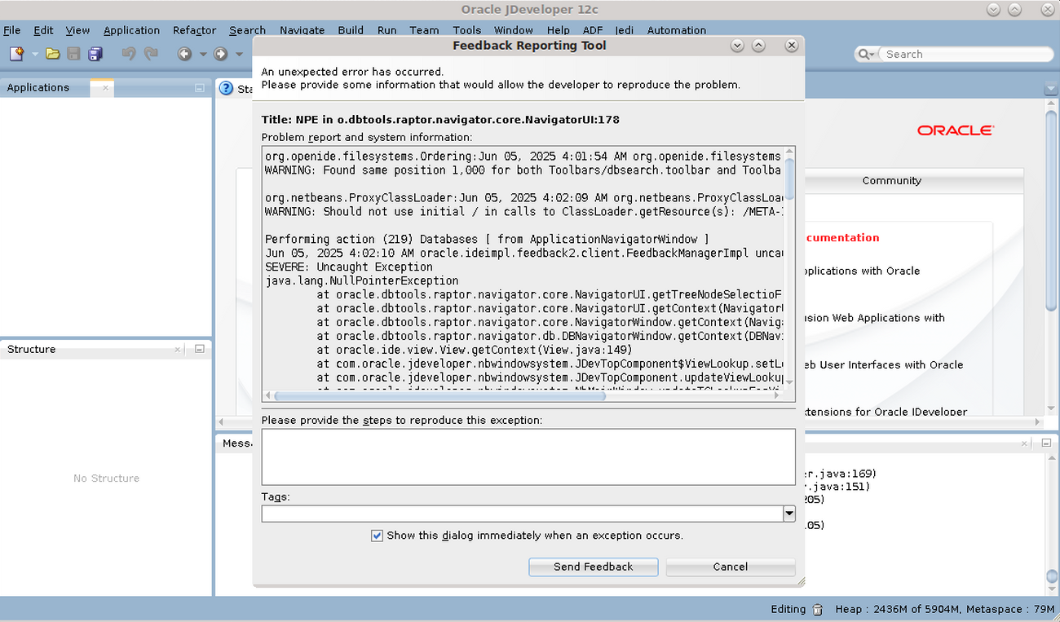Image resolution: width=1060 pixels, height=622 pixels.
Task: Click the Open folder toolbar icon
Action: pos(52,54)
